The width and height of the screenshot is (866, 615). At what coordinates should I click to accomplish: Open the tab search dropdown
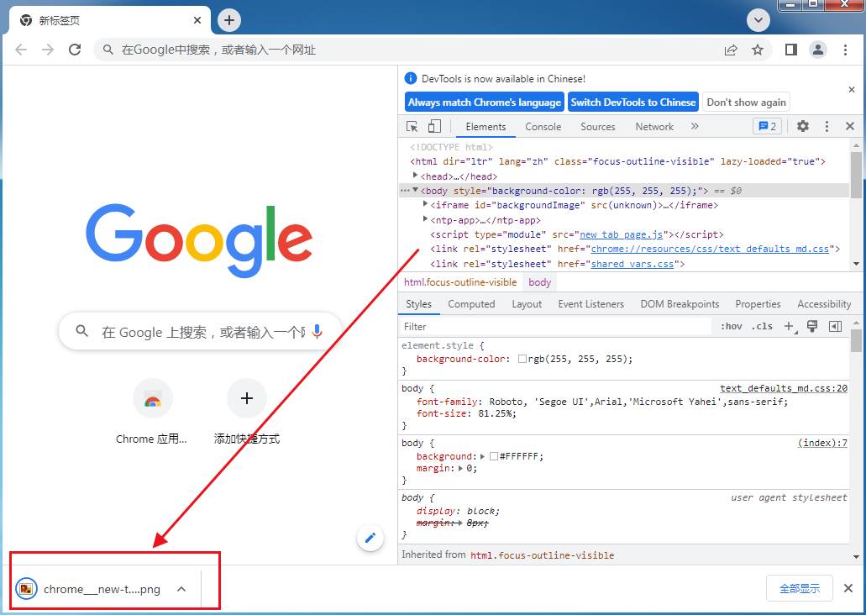click(758, 20)
